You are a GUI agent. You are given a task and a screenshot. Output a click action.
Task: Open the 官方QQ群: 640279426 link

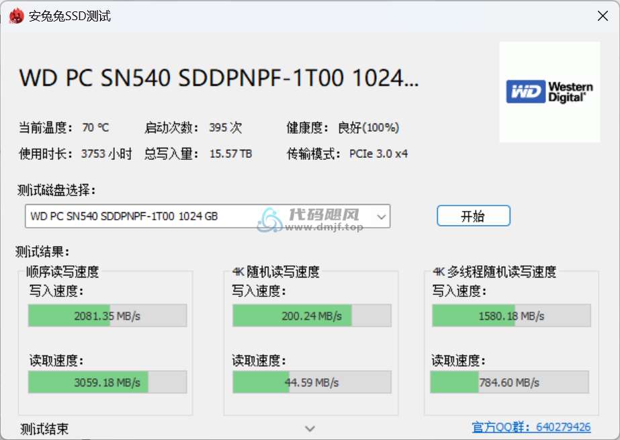[531, 427]
